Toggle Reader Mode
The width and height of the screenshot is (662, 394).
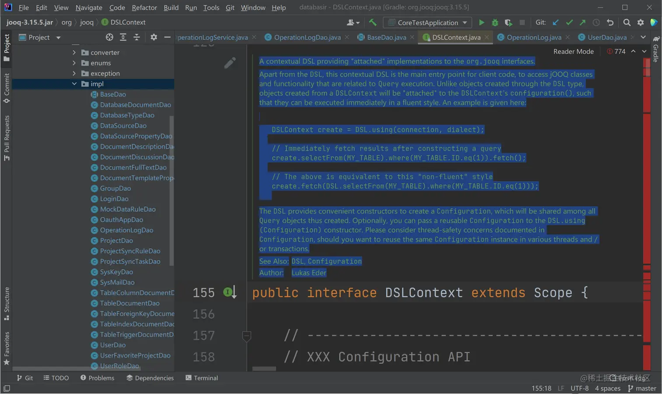[574, 51]
